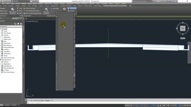Select Intersections tree item

coord(7,53)
